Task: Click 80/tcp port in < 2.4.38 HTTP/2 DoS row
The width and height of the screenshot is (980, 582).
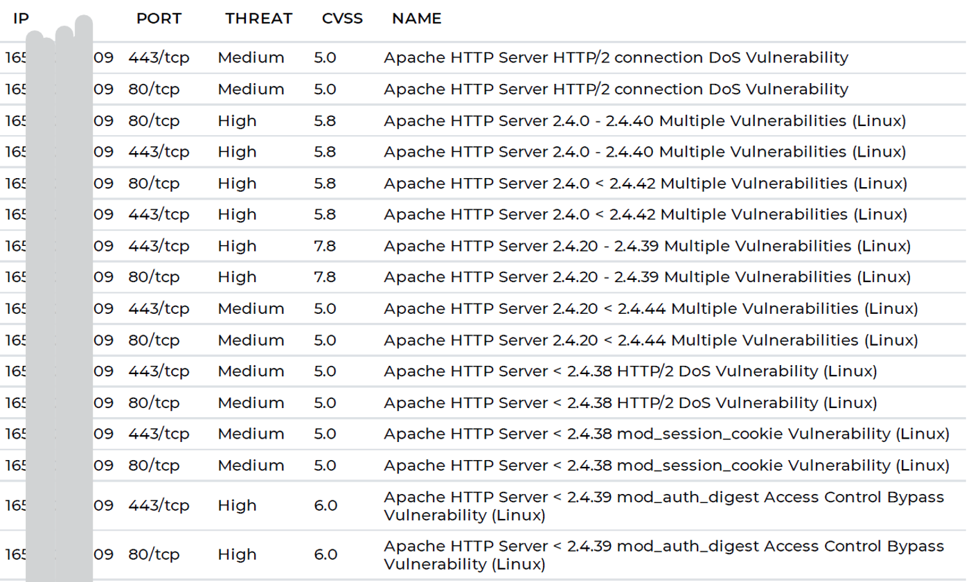Action: point(154,403)
